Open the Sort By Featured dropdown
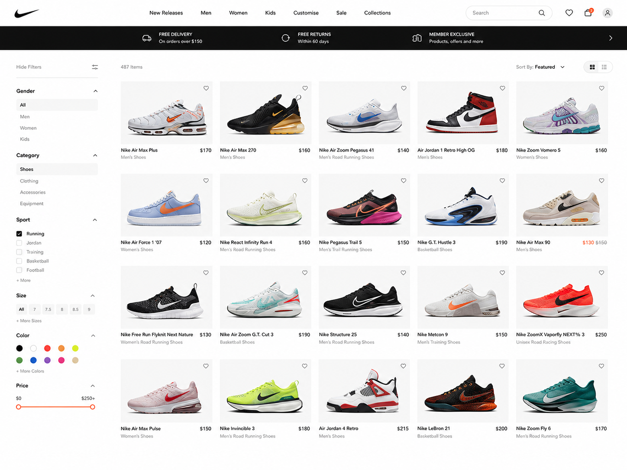Screen dimensions: 627x470 [x=540, y=67]
